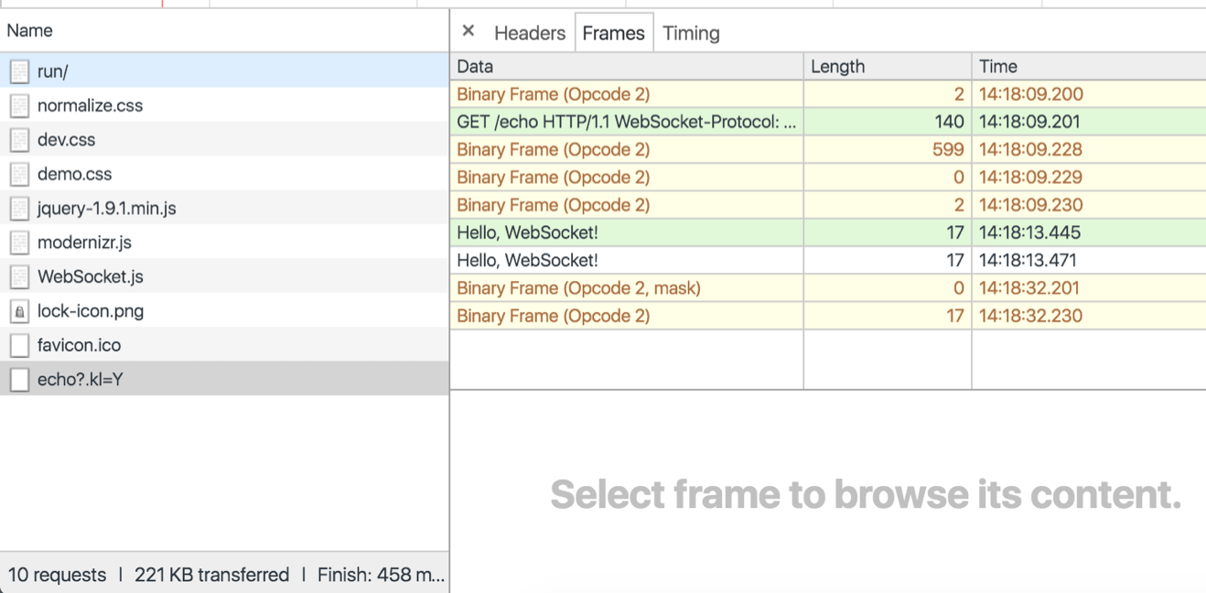Click the padlock icon beside lock-icon.png
Screen dimensions: 1206x593
19,310
